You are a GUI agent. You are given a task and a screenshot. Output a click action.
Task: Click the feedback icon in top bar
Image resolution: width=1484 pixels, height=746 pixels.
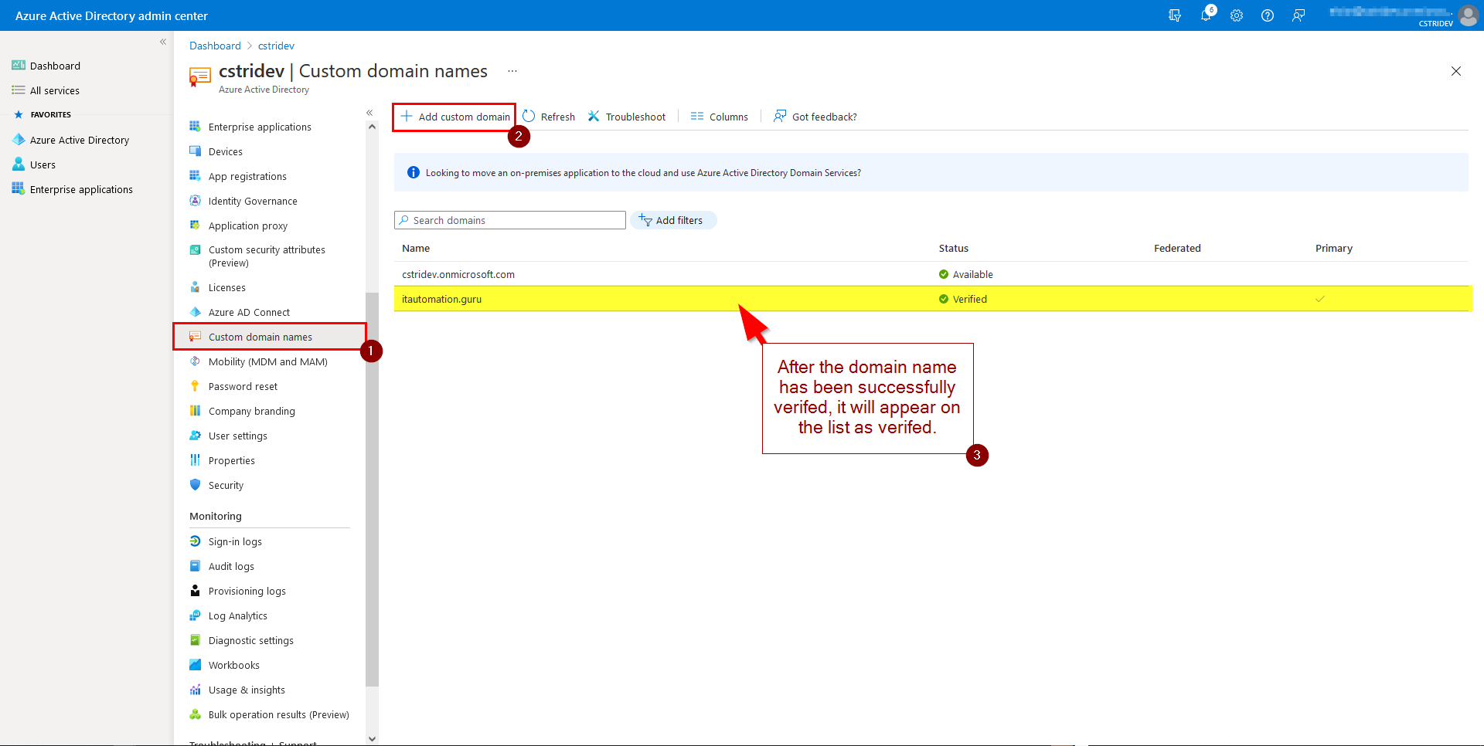click(x=1298, y=15)
